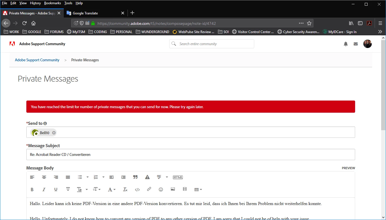
Task: Open the MyITSM bookmark
Action: pos(76,32)
